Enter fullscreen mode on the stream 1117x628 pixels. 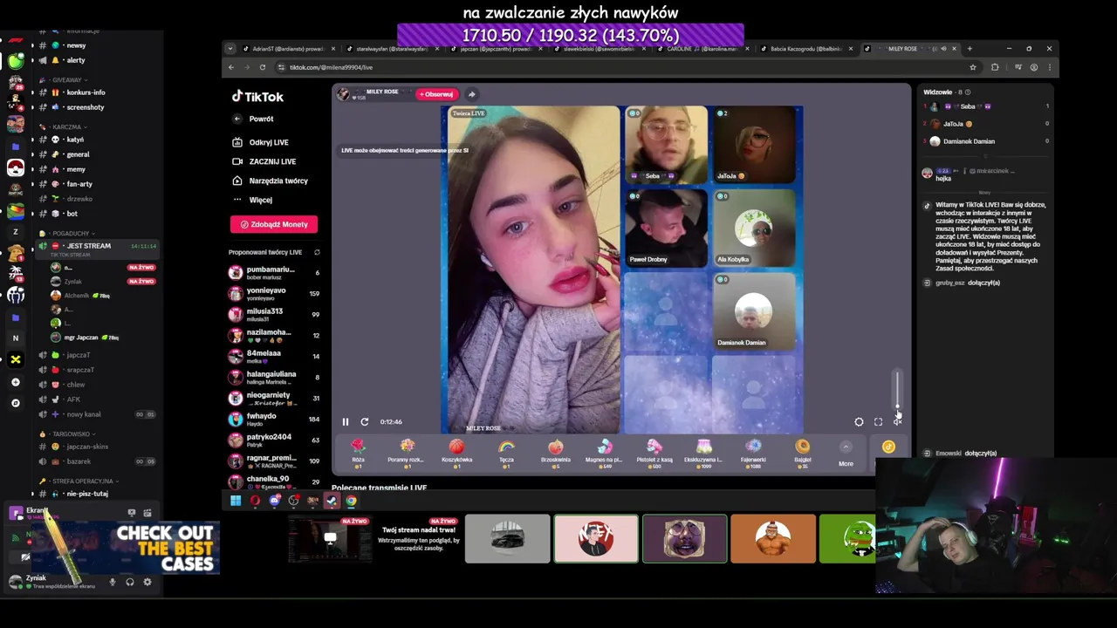[x=878, y=421]
